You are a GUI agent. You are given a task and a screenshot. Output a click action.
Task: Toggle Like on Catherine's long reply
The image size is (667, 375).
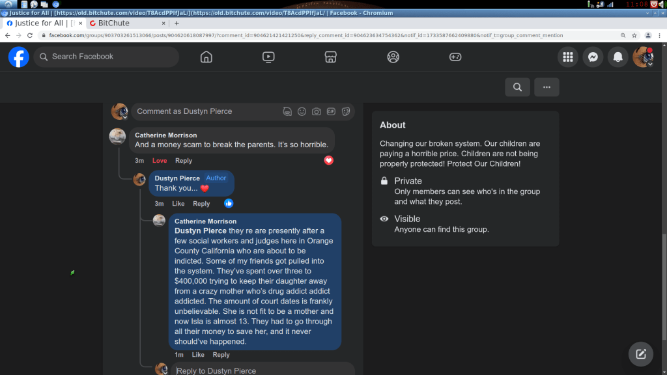coord(198,355)
